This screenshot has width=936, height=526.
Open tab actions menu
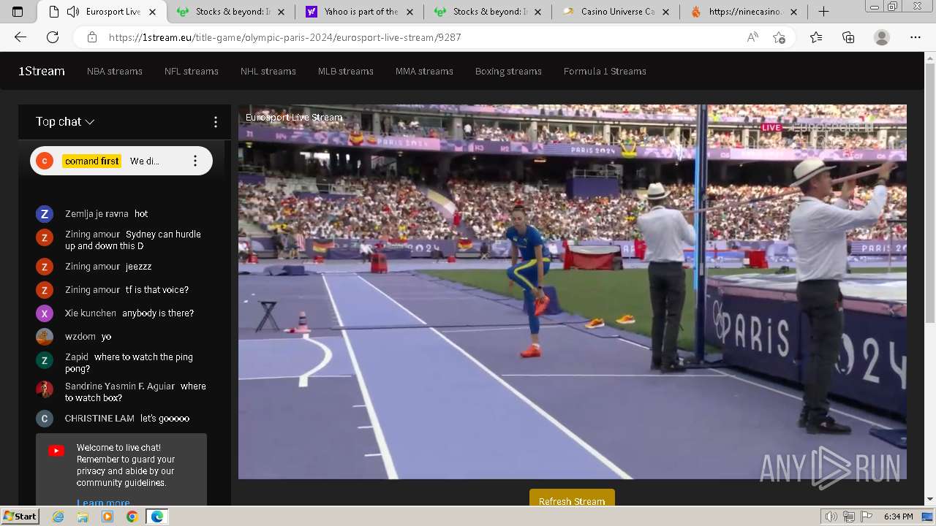[18, 12]
